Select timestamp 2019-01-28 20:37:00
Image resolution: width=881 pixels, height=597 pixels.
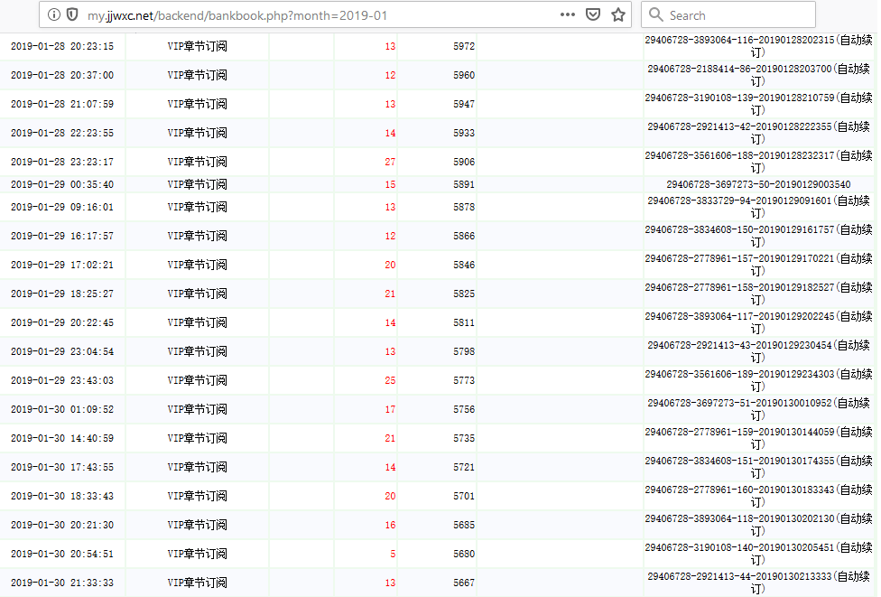62,75
